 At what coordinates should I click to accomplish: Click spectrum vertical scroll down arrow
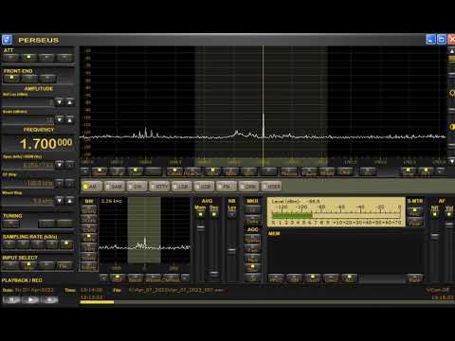pos(451,161)
